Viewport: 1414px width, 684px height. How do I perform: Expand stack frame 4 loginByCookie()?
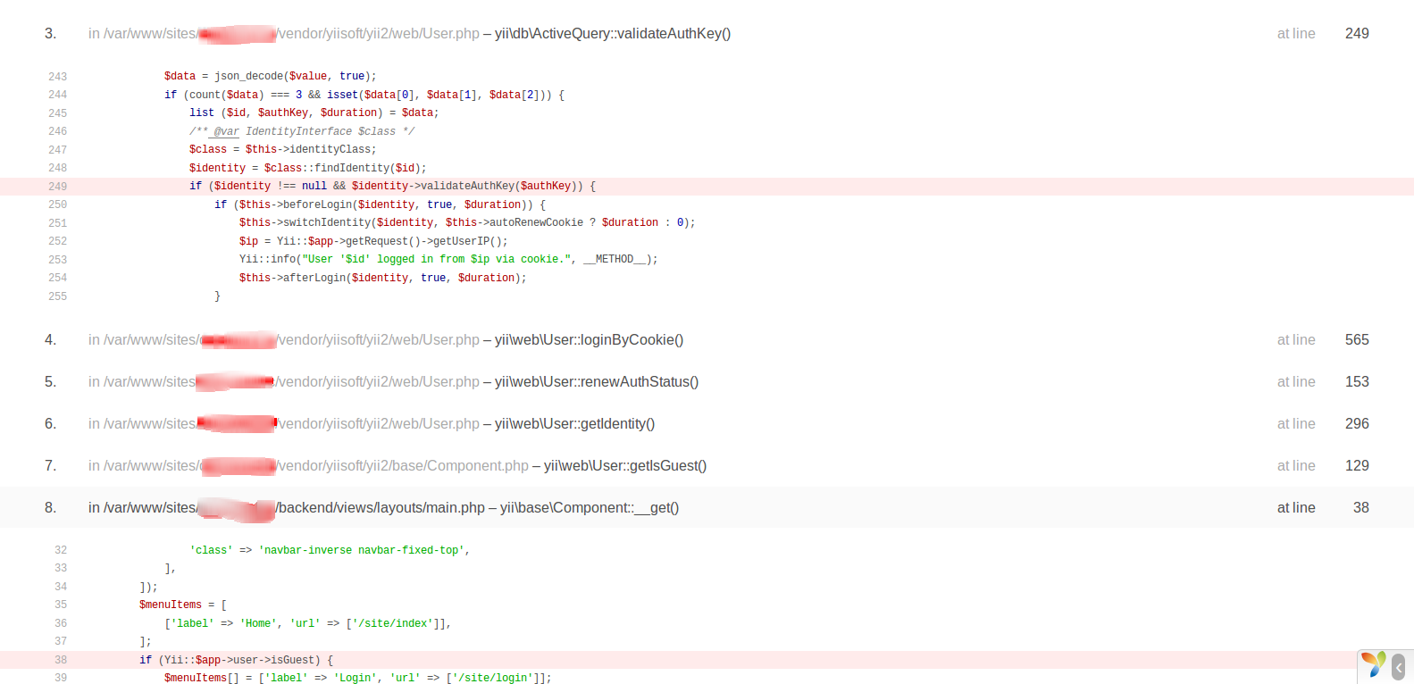707,340
